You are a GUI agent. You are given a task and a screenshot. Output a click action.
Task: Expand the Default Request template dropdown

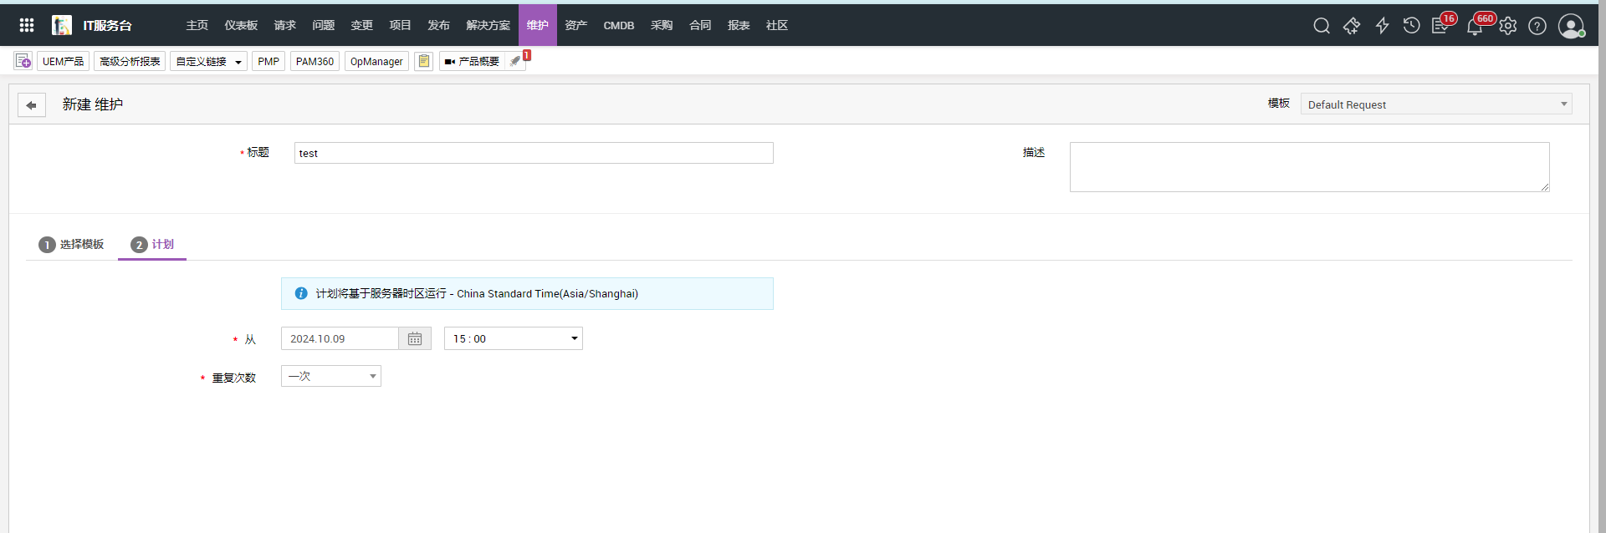(x=1435, y=104)
